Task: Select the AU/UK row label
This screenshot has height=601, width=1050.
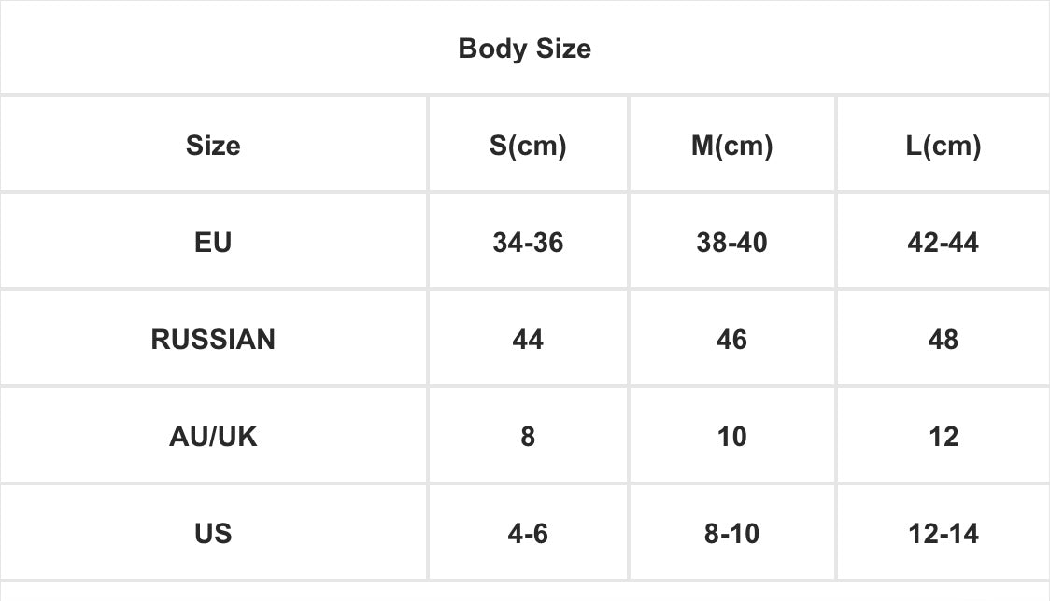Action: (213, 437)
